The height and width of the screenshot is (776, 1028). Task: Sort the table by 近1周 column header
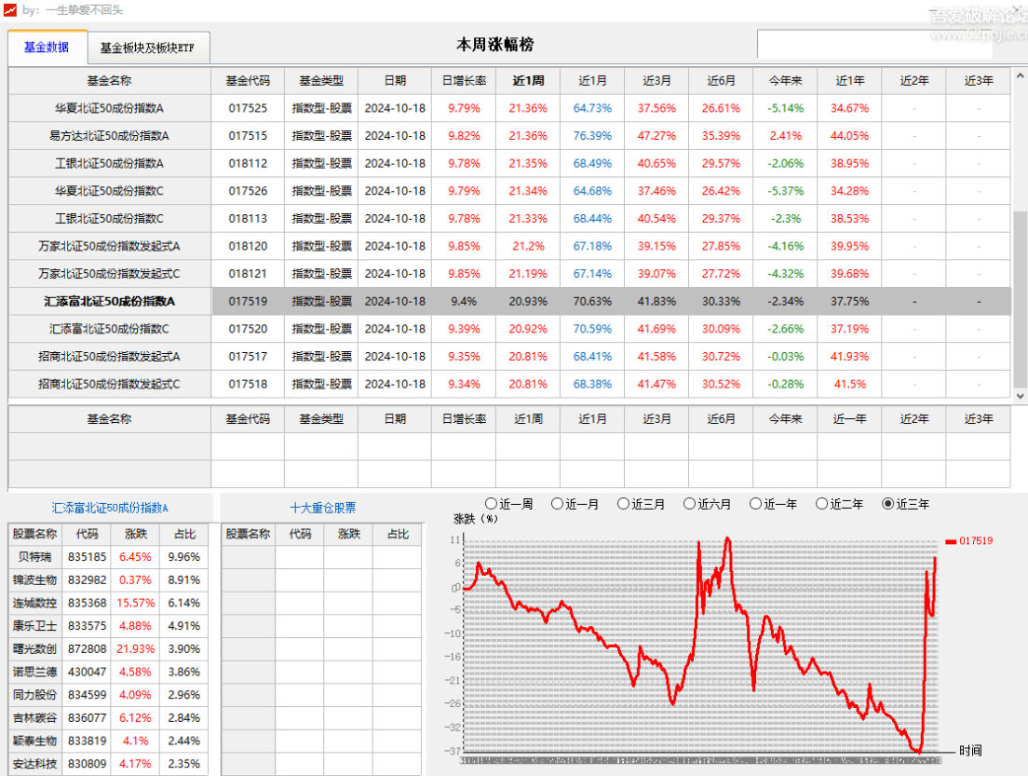528,81
